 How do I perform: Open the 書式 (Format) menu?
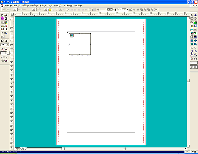click(43, 6)
